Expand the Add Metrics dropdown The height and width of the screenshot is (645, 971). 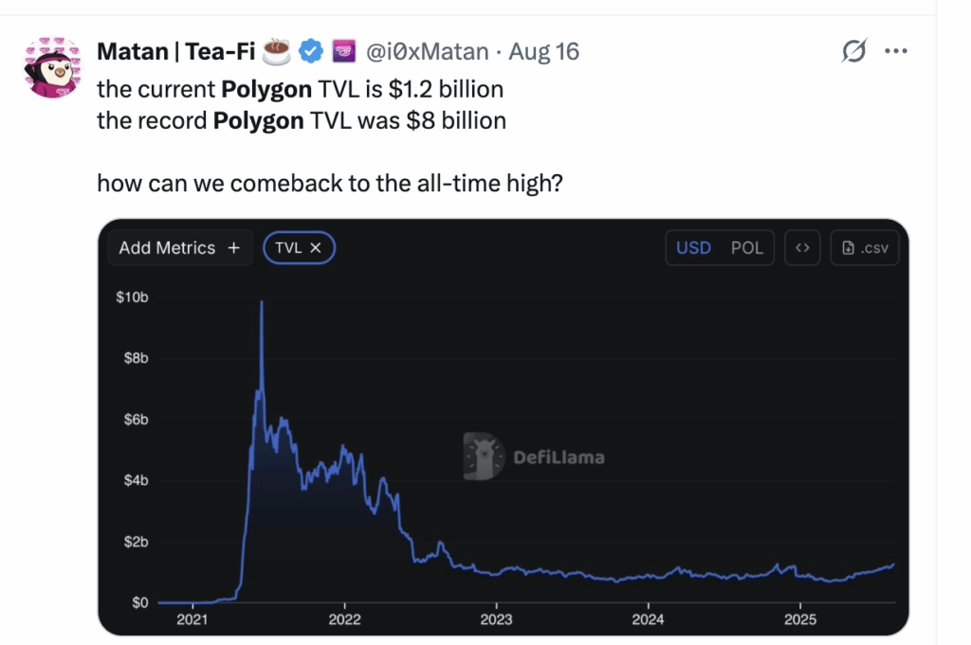(x=180, y=248)
